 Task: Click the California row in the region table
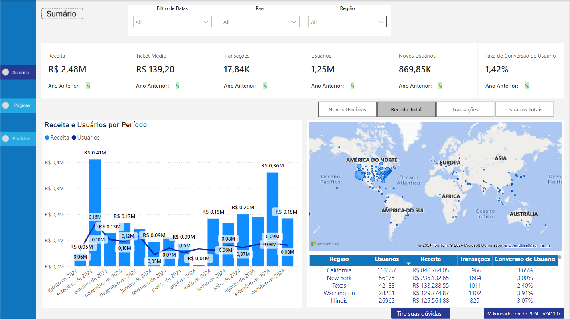click(x=339, y=270)
